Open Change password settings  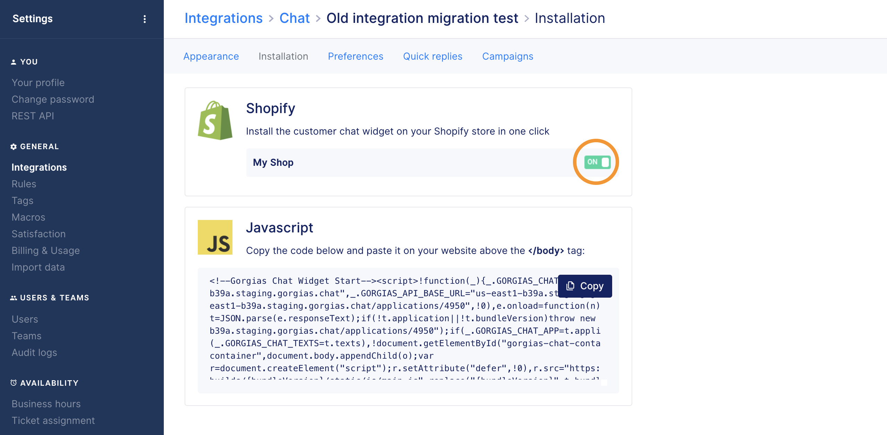53,100
